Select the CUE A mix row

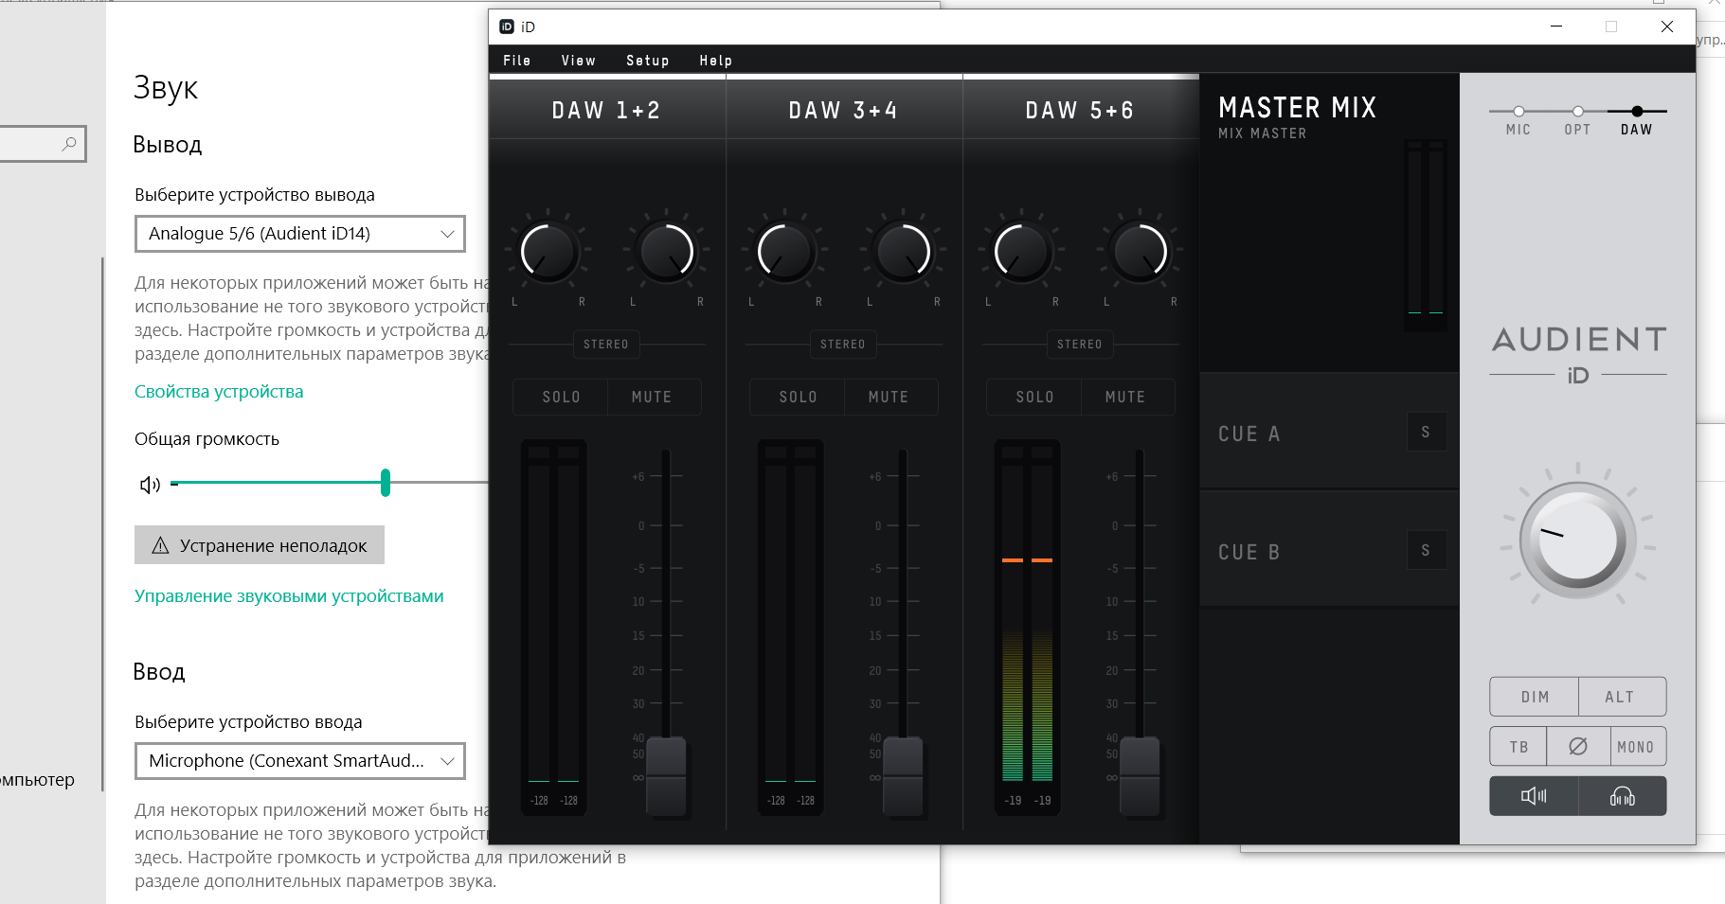tap(1329, 432)
